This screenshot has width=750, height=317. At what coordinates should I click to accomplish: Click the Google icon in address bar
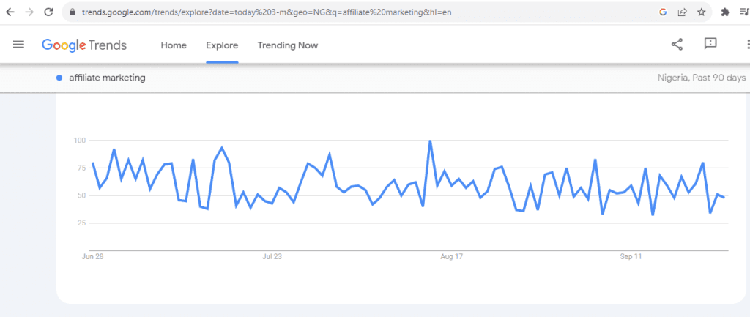(x=663, y=12)
